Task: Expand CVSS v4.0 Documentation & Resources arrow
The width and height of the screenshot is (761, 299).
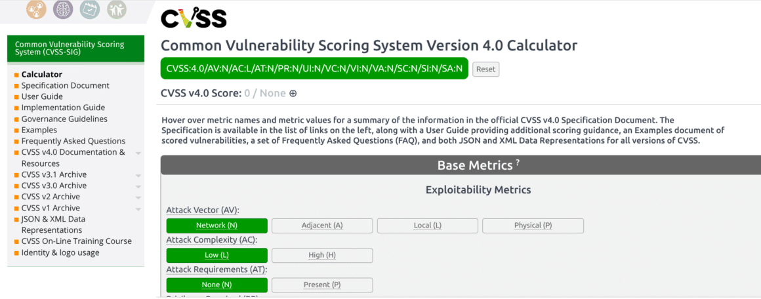Action: (138, 153)
